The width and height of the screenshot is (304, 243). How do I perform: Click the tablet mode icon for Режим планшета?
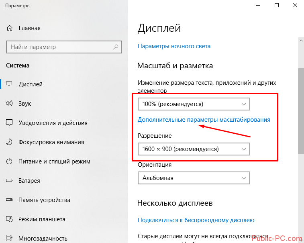(x=9, y=219)
